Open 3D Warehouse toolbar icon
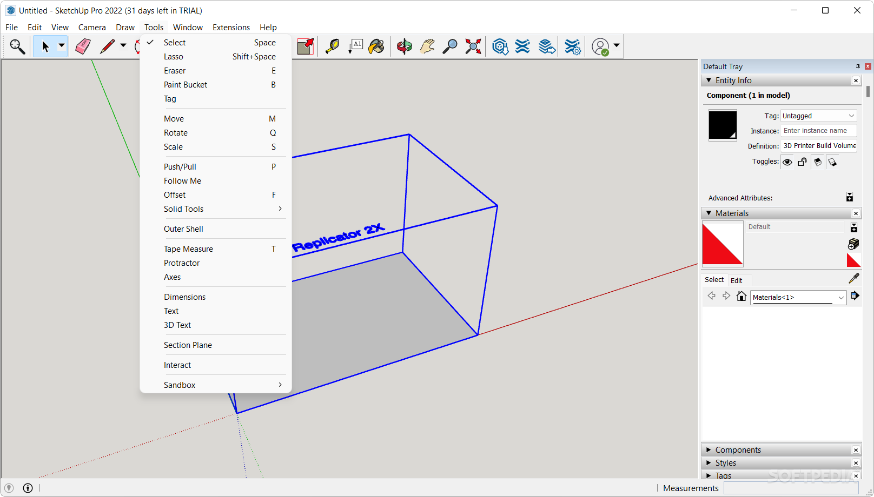874x497 pixels. (x=500, y=46)
